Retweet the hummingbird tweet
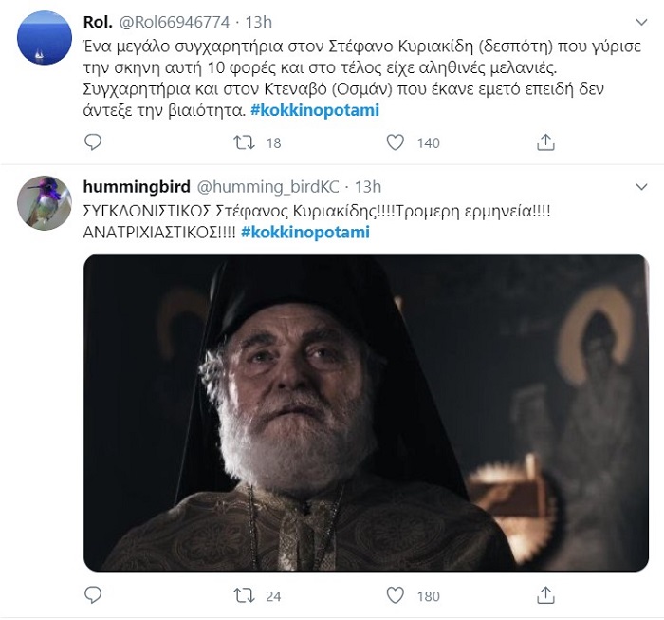 click(245, 596)
